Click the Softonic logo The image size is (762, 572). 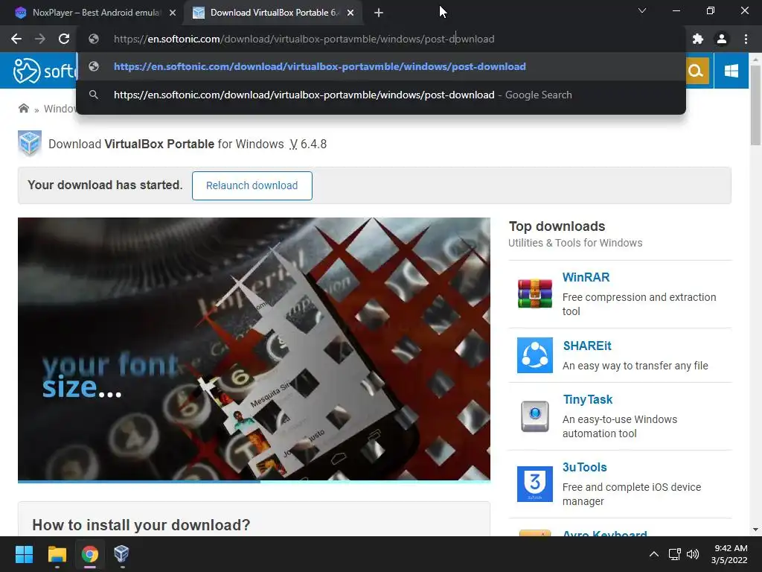tap(45, 71)
